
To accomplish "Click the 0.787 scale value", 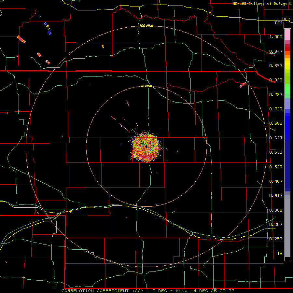I will point(276,94).
